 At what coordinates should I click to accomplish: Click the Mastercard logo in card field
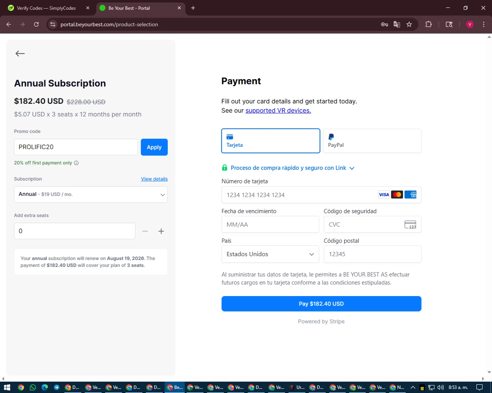click(x=397, y=195)
